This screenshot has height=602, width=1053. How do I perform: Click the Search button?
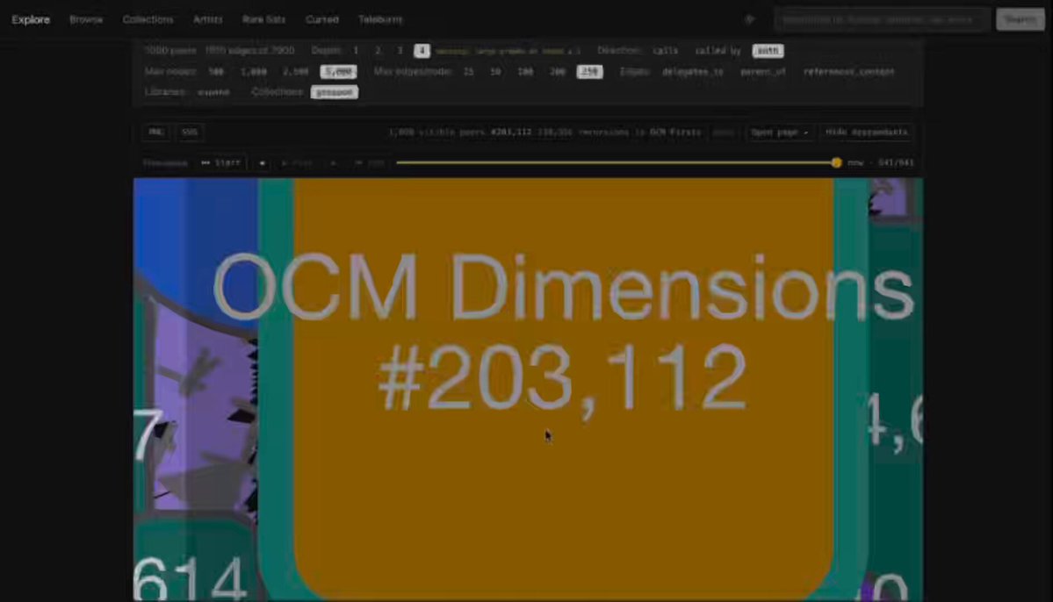(x=1021, y=19)
